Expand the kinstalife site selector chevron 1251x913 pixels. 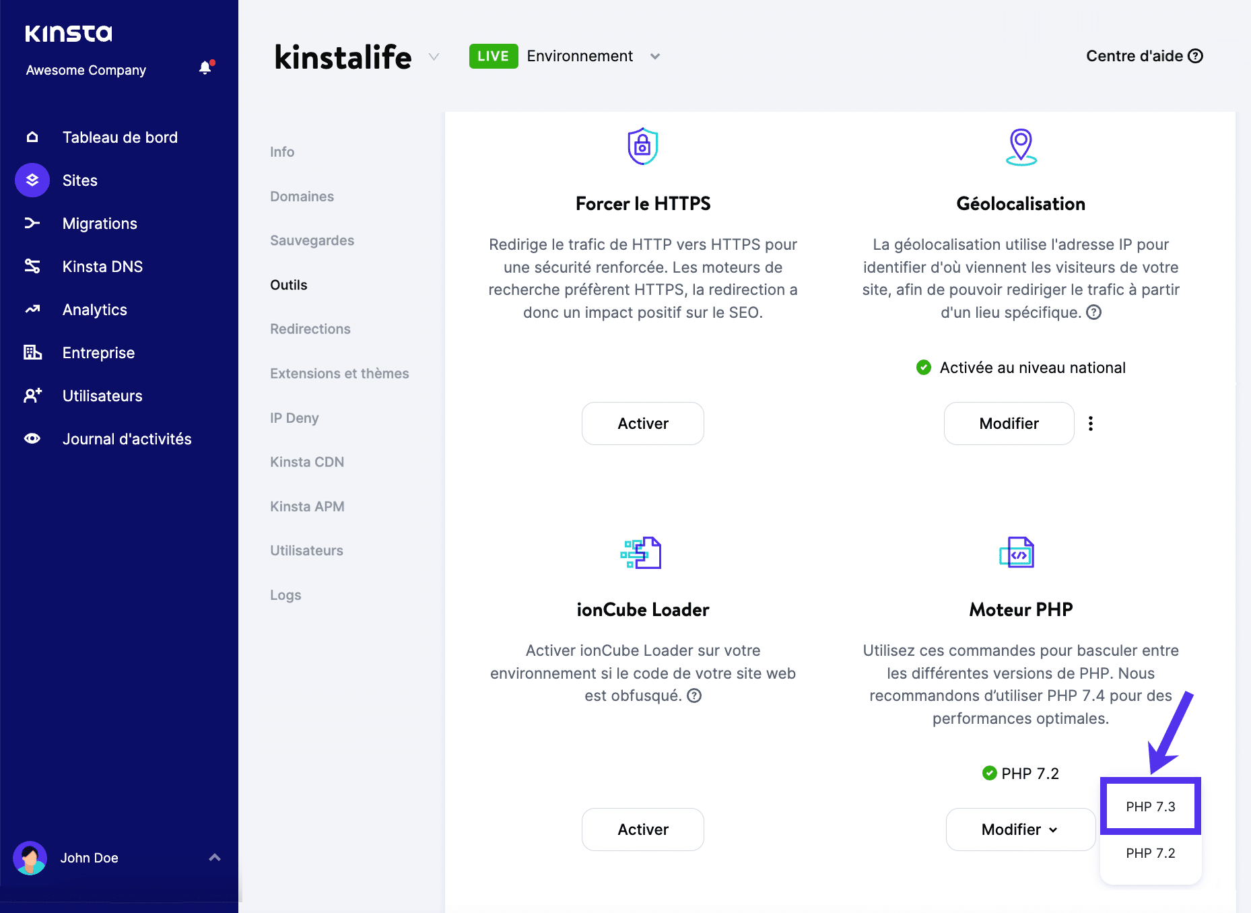coord(434,57)
